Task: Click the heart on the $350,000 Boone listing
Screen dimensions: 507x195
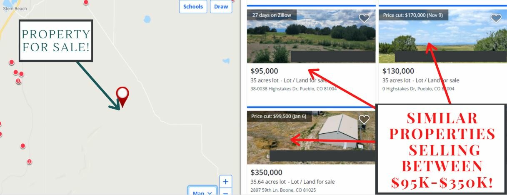Action: [364, 120]
